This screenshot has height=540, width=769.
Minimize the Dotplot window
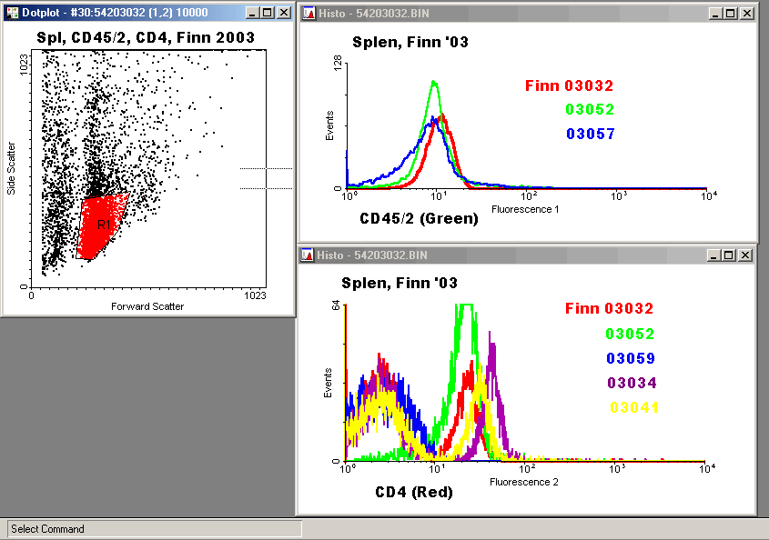253,13
